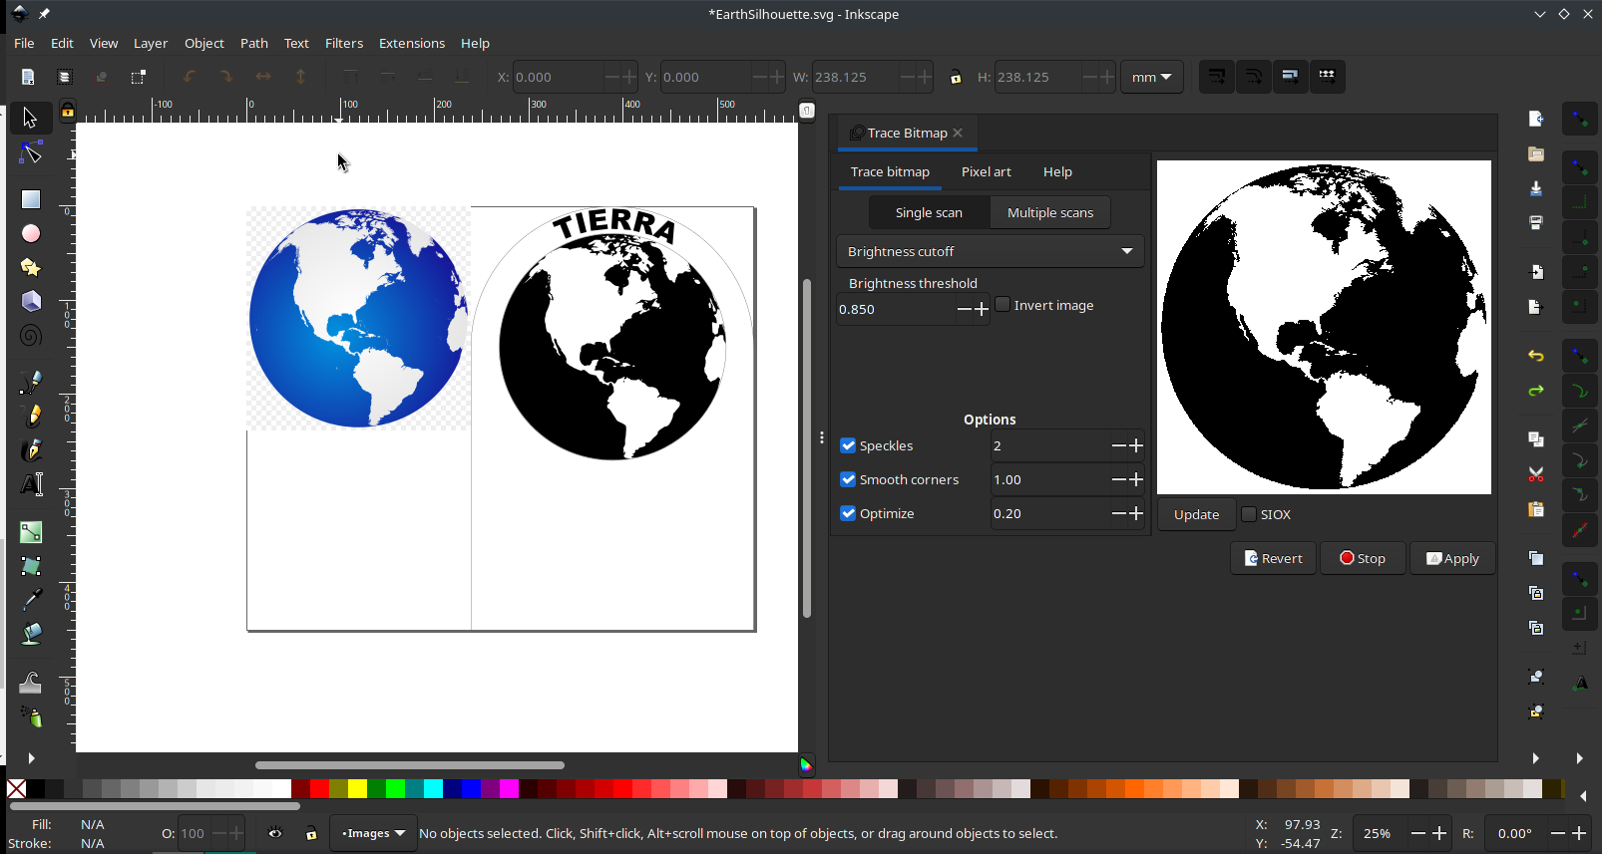Switch to the Pixel art tab
This screenshot has width=1602, height=854.
[987, 171]
